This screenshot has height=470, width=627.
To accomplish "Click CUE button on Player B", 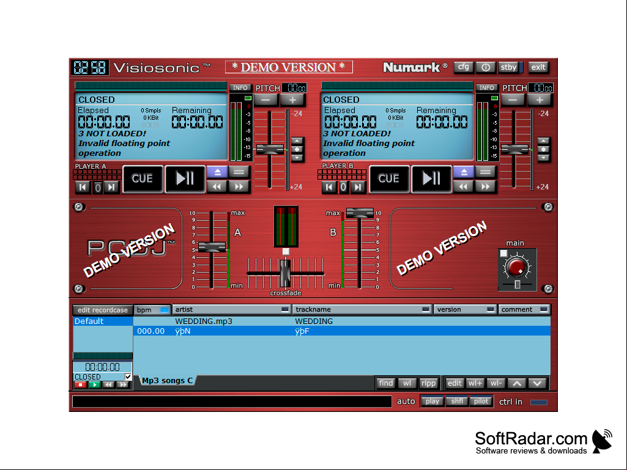I will (389, 178).
